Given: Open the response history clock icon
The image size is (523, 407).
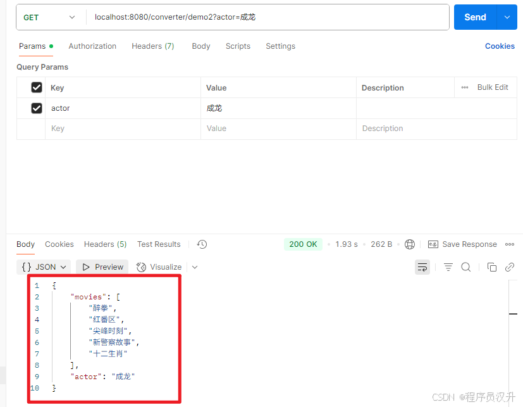Looking at the screenshot, I should (202, 244).
